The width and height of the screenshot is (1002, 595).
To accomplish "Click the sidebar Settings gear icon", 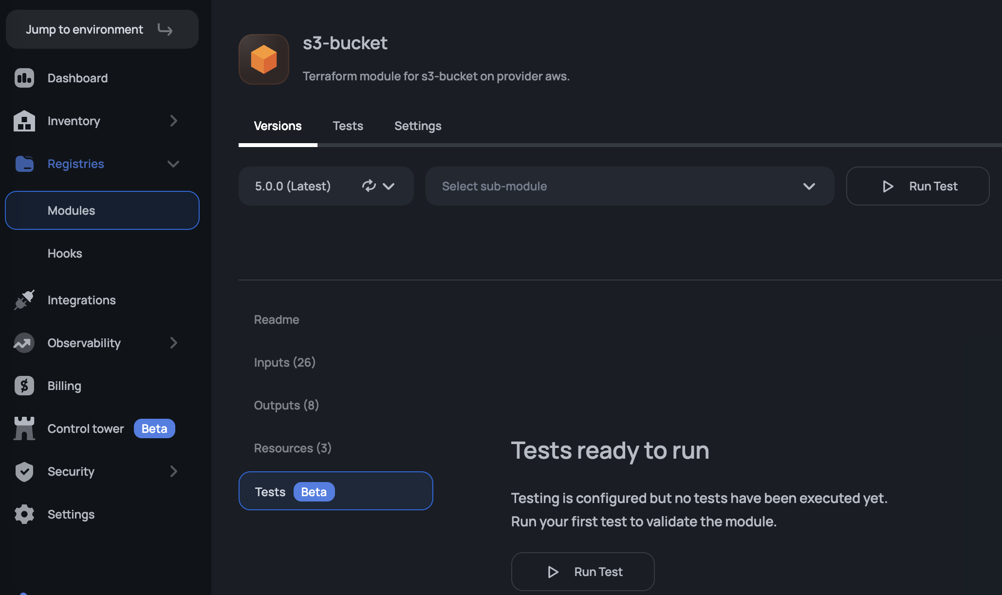I will coord(24,514).
